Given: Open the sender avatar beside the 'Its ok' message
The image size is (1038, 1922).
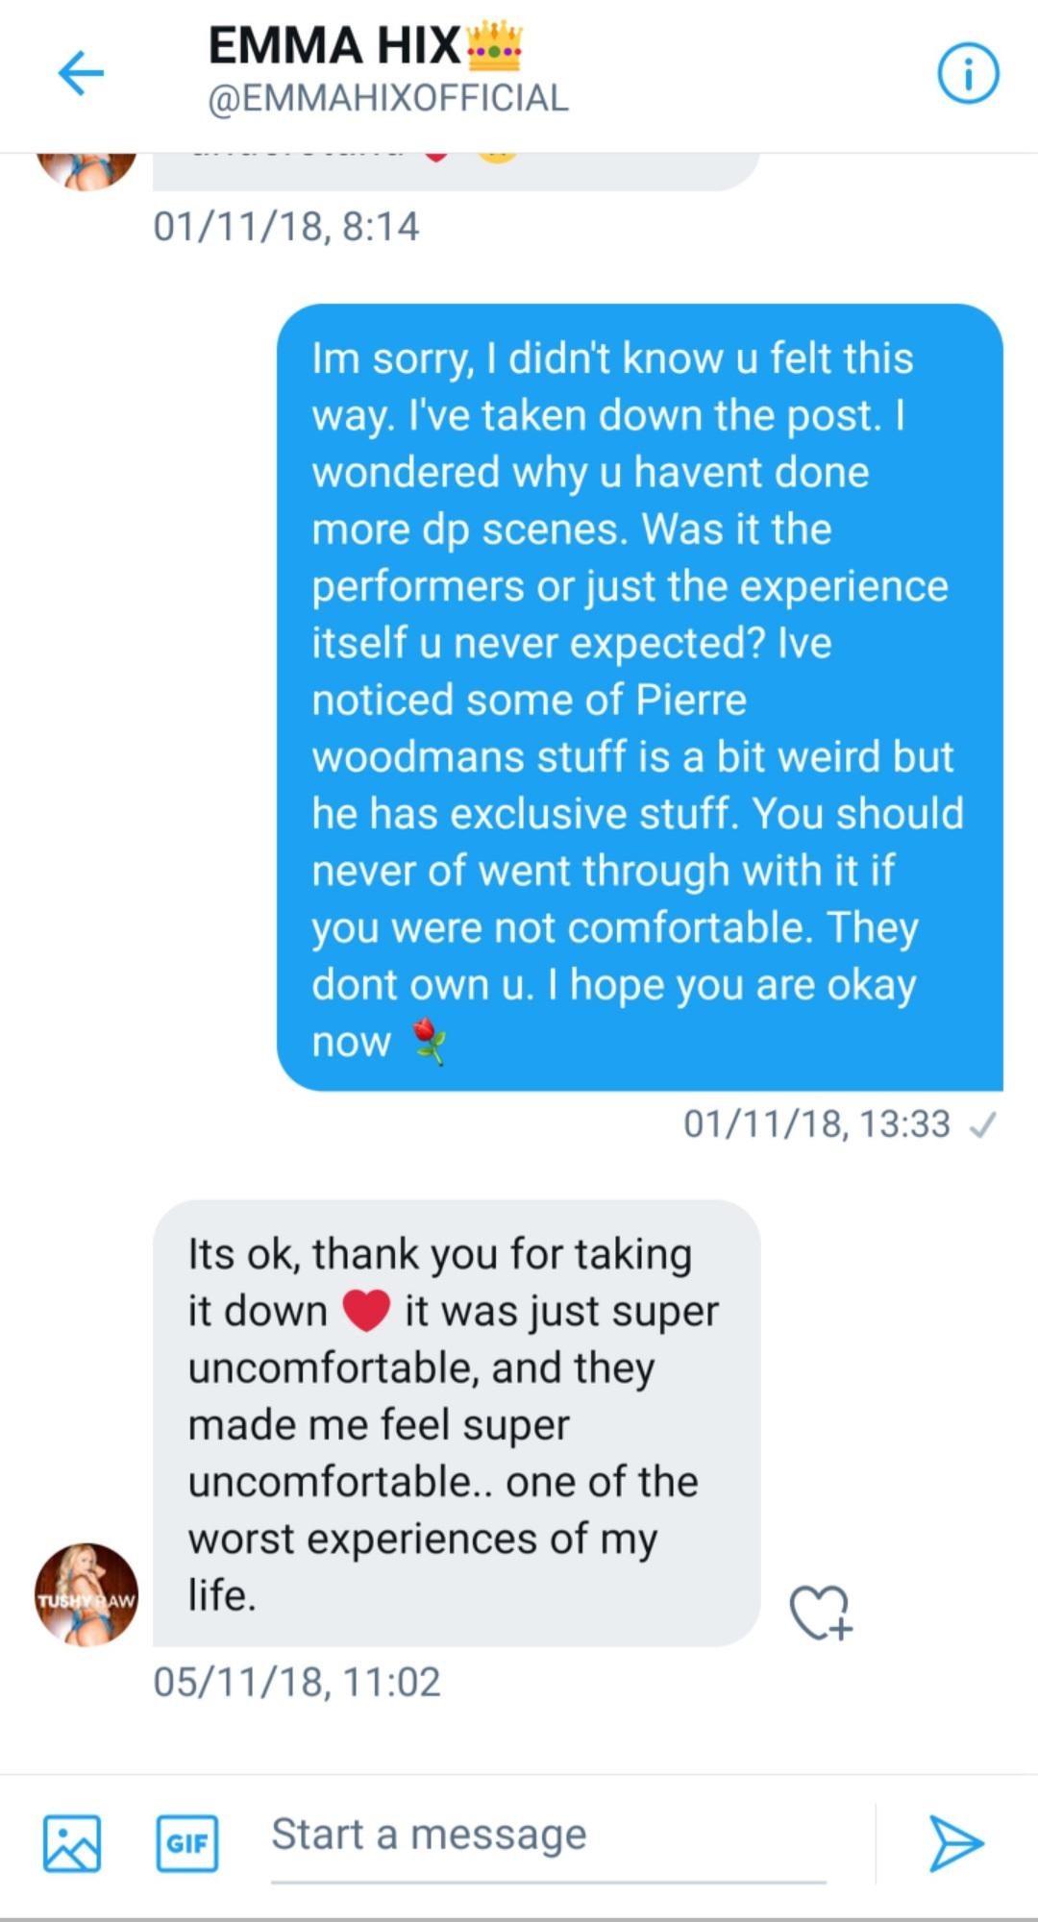Looking at the screenshot, I should (x=86, y=1595).
